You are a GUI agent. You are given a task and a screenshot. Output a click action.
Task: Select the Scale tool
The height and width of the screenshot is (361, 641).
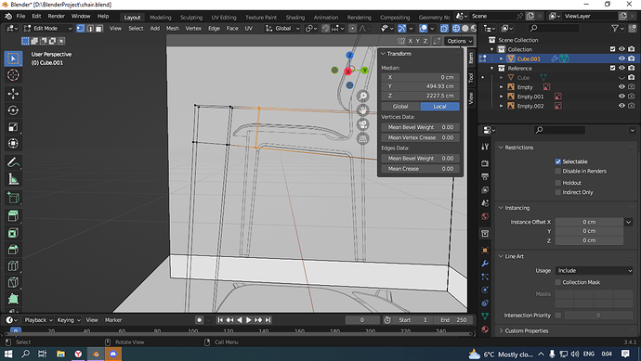coord(13,127)
